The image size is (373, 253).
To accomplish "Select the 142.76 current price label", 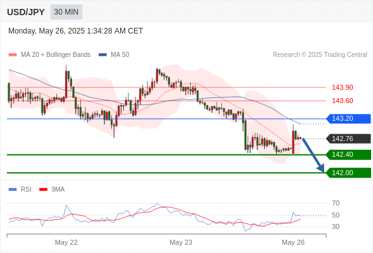I will point(348,139).
